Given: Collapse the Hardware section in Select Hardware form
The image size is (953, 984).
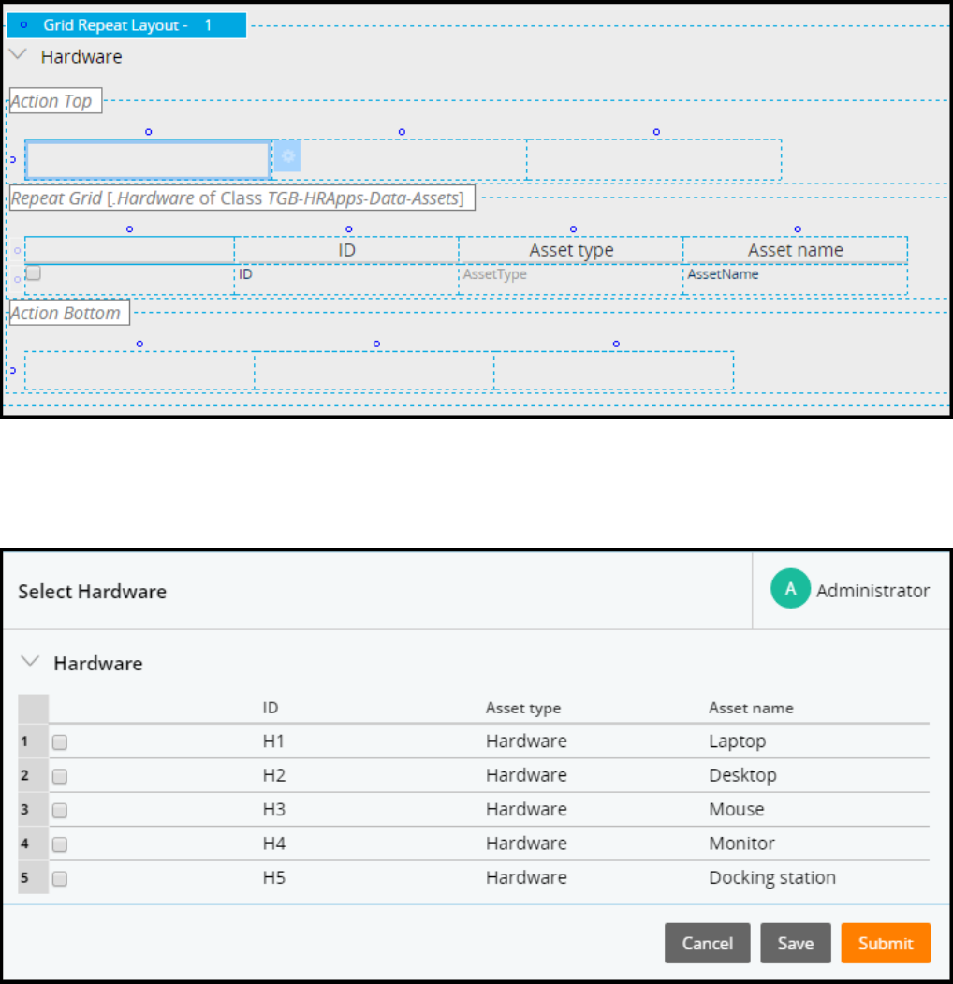Looking at the screenshot, I should point(30,661).
